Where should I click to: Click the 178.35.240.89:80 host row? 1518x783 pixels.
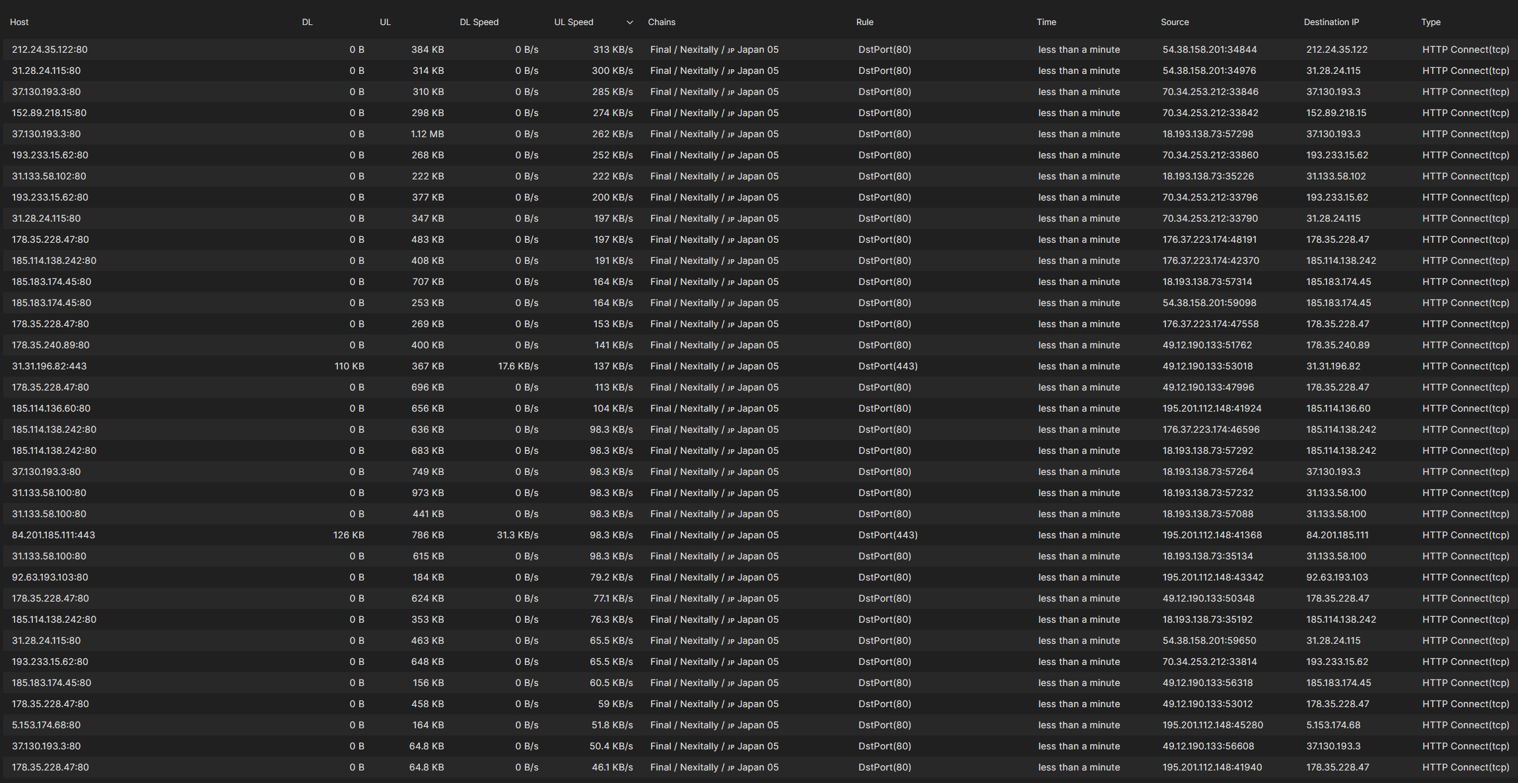[x=51, y=345]
